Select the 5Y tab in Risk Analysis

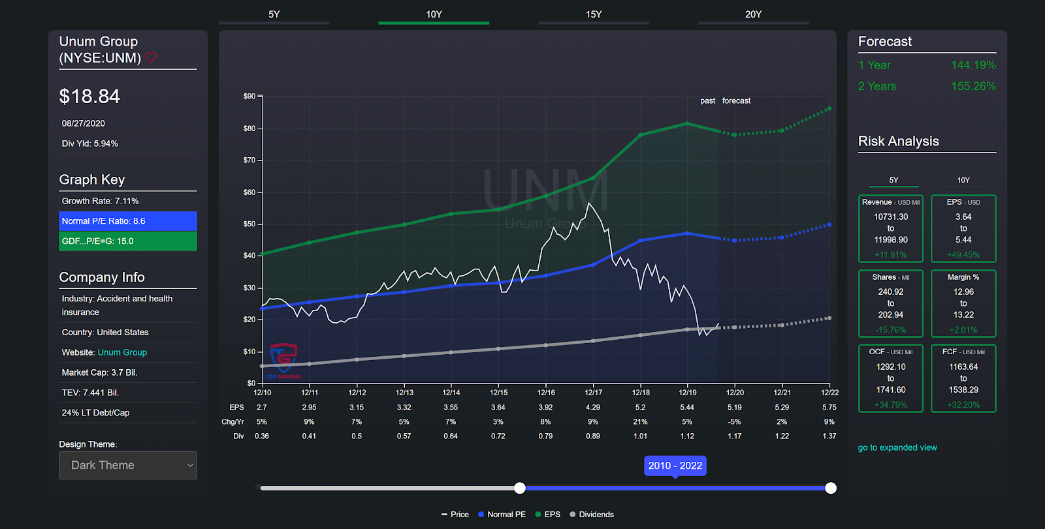[x=893, y=180]
